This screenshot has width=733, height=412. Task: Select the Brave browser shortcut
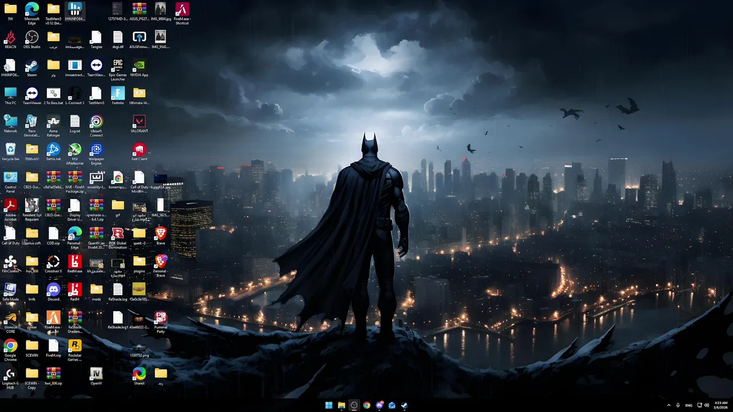click(x=161, y=237)
